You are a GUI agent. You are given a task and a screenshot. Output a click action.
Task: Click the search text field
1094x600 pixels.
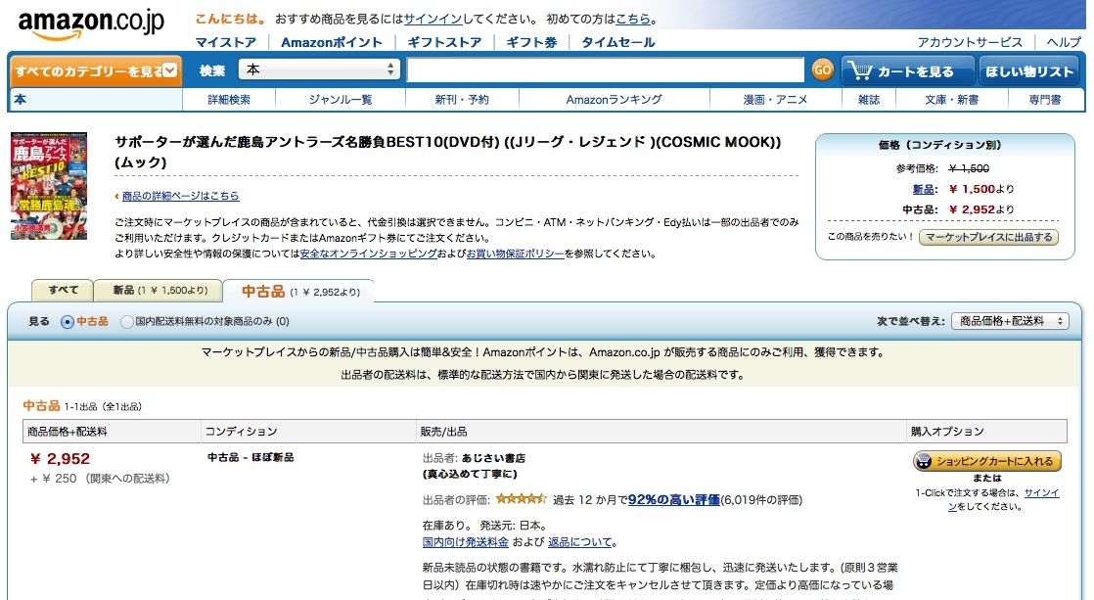605,69
